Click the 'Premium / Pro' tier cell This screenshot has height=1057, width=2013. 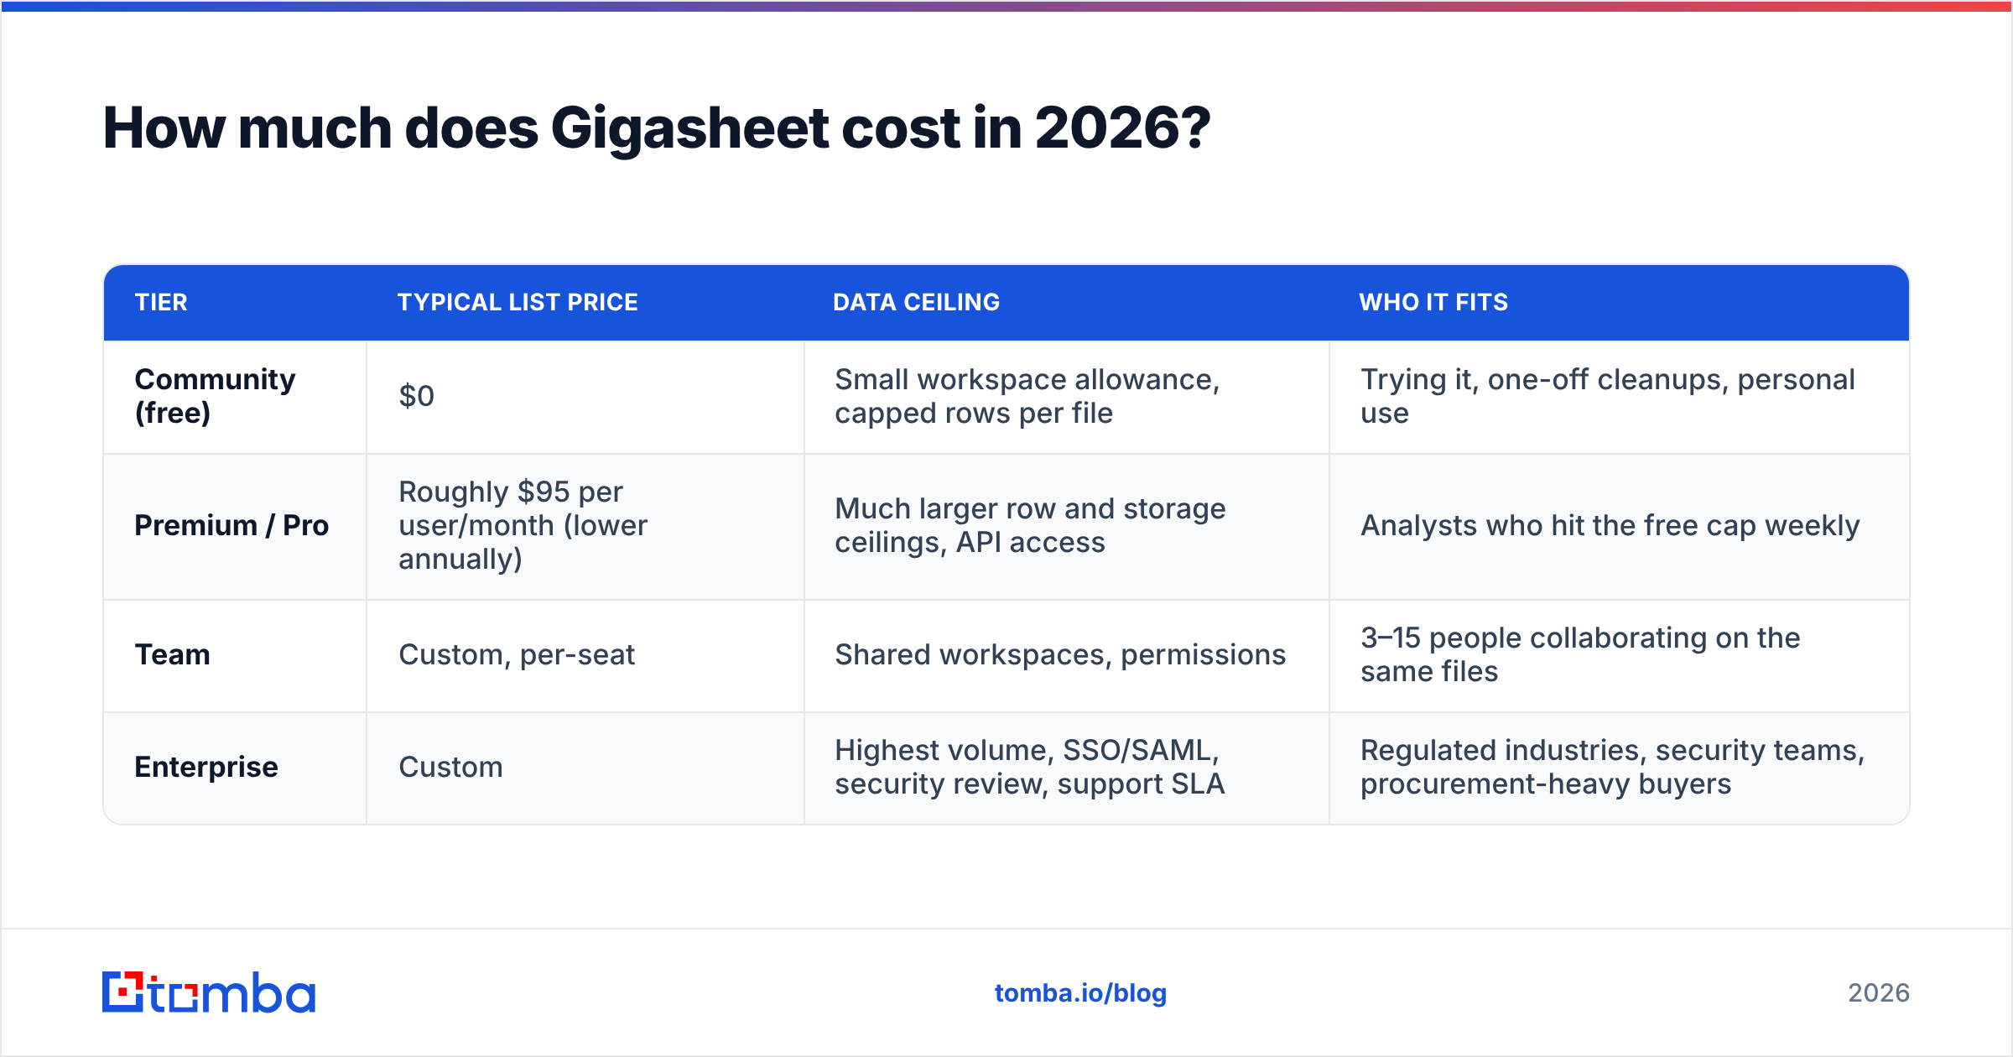pyautogui.click(x=235, y=526)
